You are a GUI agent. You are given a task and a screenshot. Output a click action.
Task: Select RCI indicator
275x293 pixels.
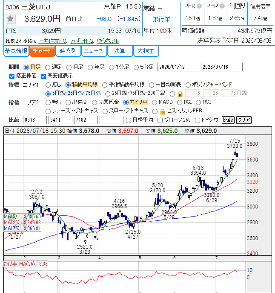coord(198,103)
